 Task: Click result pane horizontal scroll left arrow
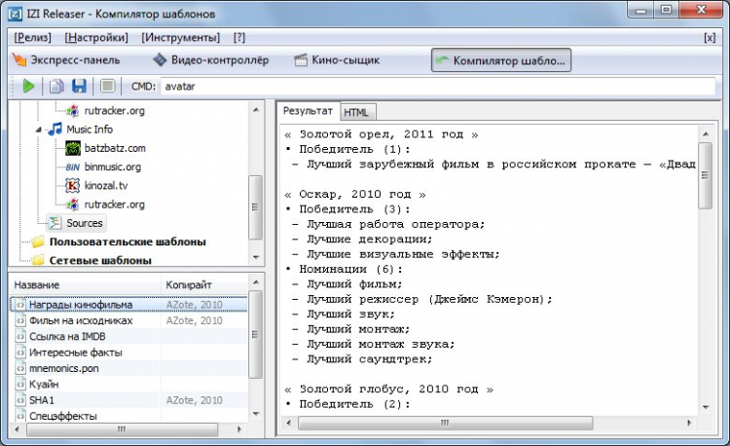tap(289, 423)
